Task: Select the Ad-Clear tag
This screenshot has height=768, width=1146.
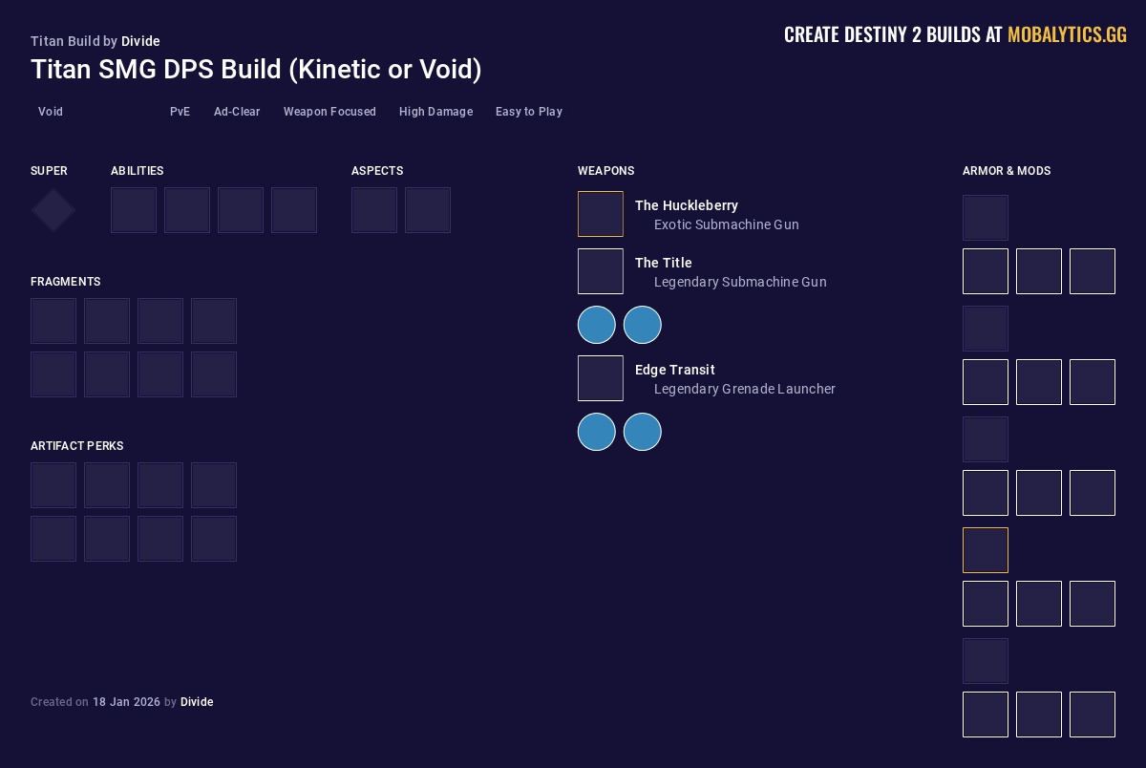Action: [x=237, y=112]
